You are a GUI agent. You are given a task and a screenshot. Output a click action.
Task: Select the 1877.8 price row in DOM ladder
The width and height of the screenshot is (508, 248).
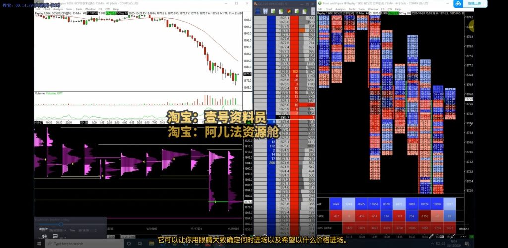click(284, 30)
